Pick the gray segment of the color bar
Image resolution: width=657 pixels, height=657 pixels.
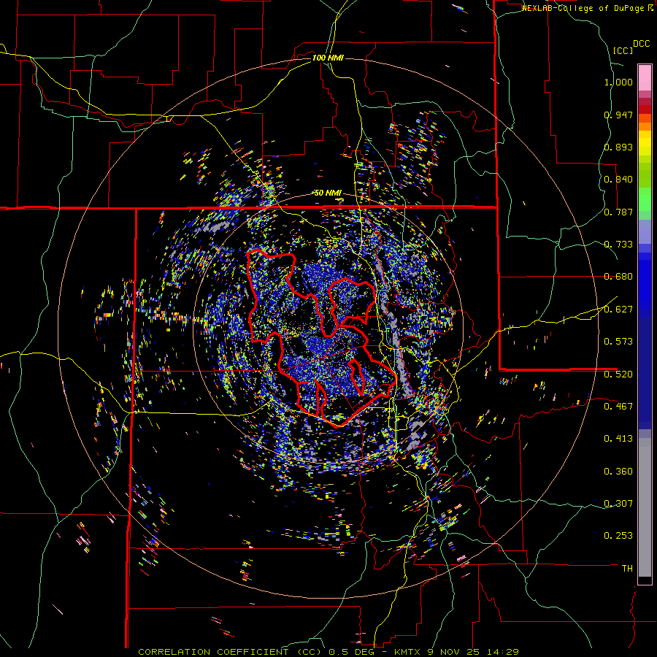[645, 507]
